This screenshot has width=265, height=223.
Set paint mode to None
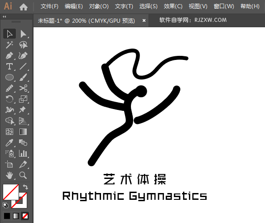click(x=25, y=216)
